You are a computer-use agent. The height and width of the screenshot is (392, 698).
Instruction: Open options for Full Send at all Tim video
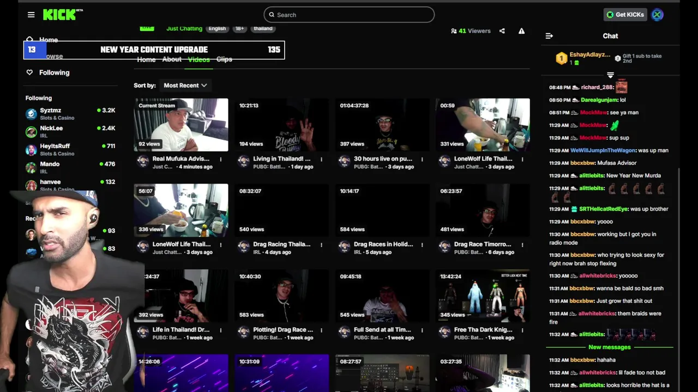[422, 330]
